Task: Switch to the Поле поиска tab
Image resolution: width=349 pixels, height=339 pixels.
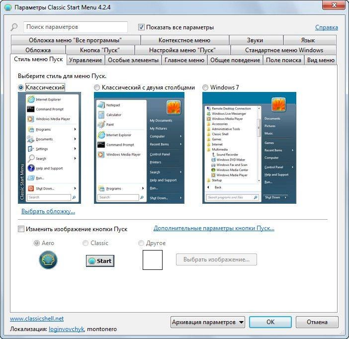Action: coord(283,60)
